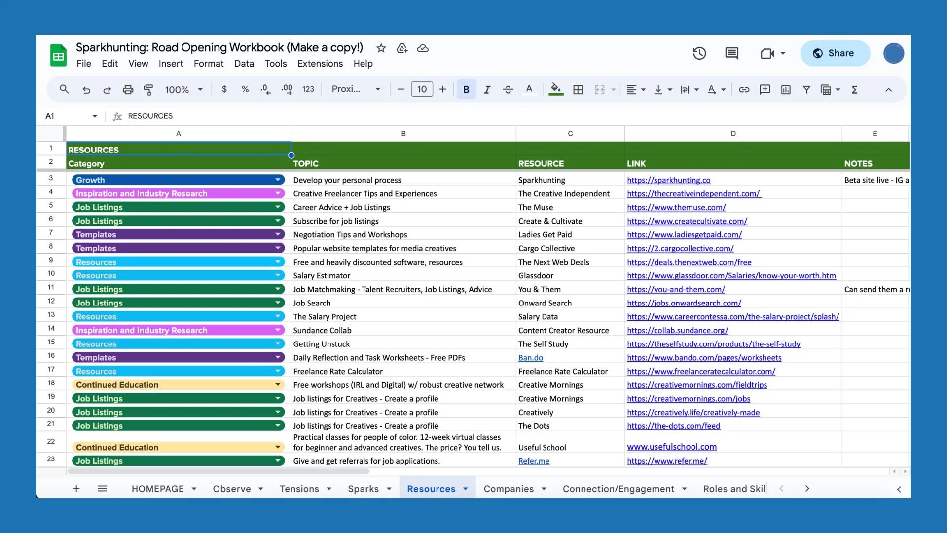947x533 pixels.
Task: Star this spreadsheet
Action: point(381,48)
